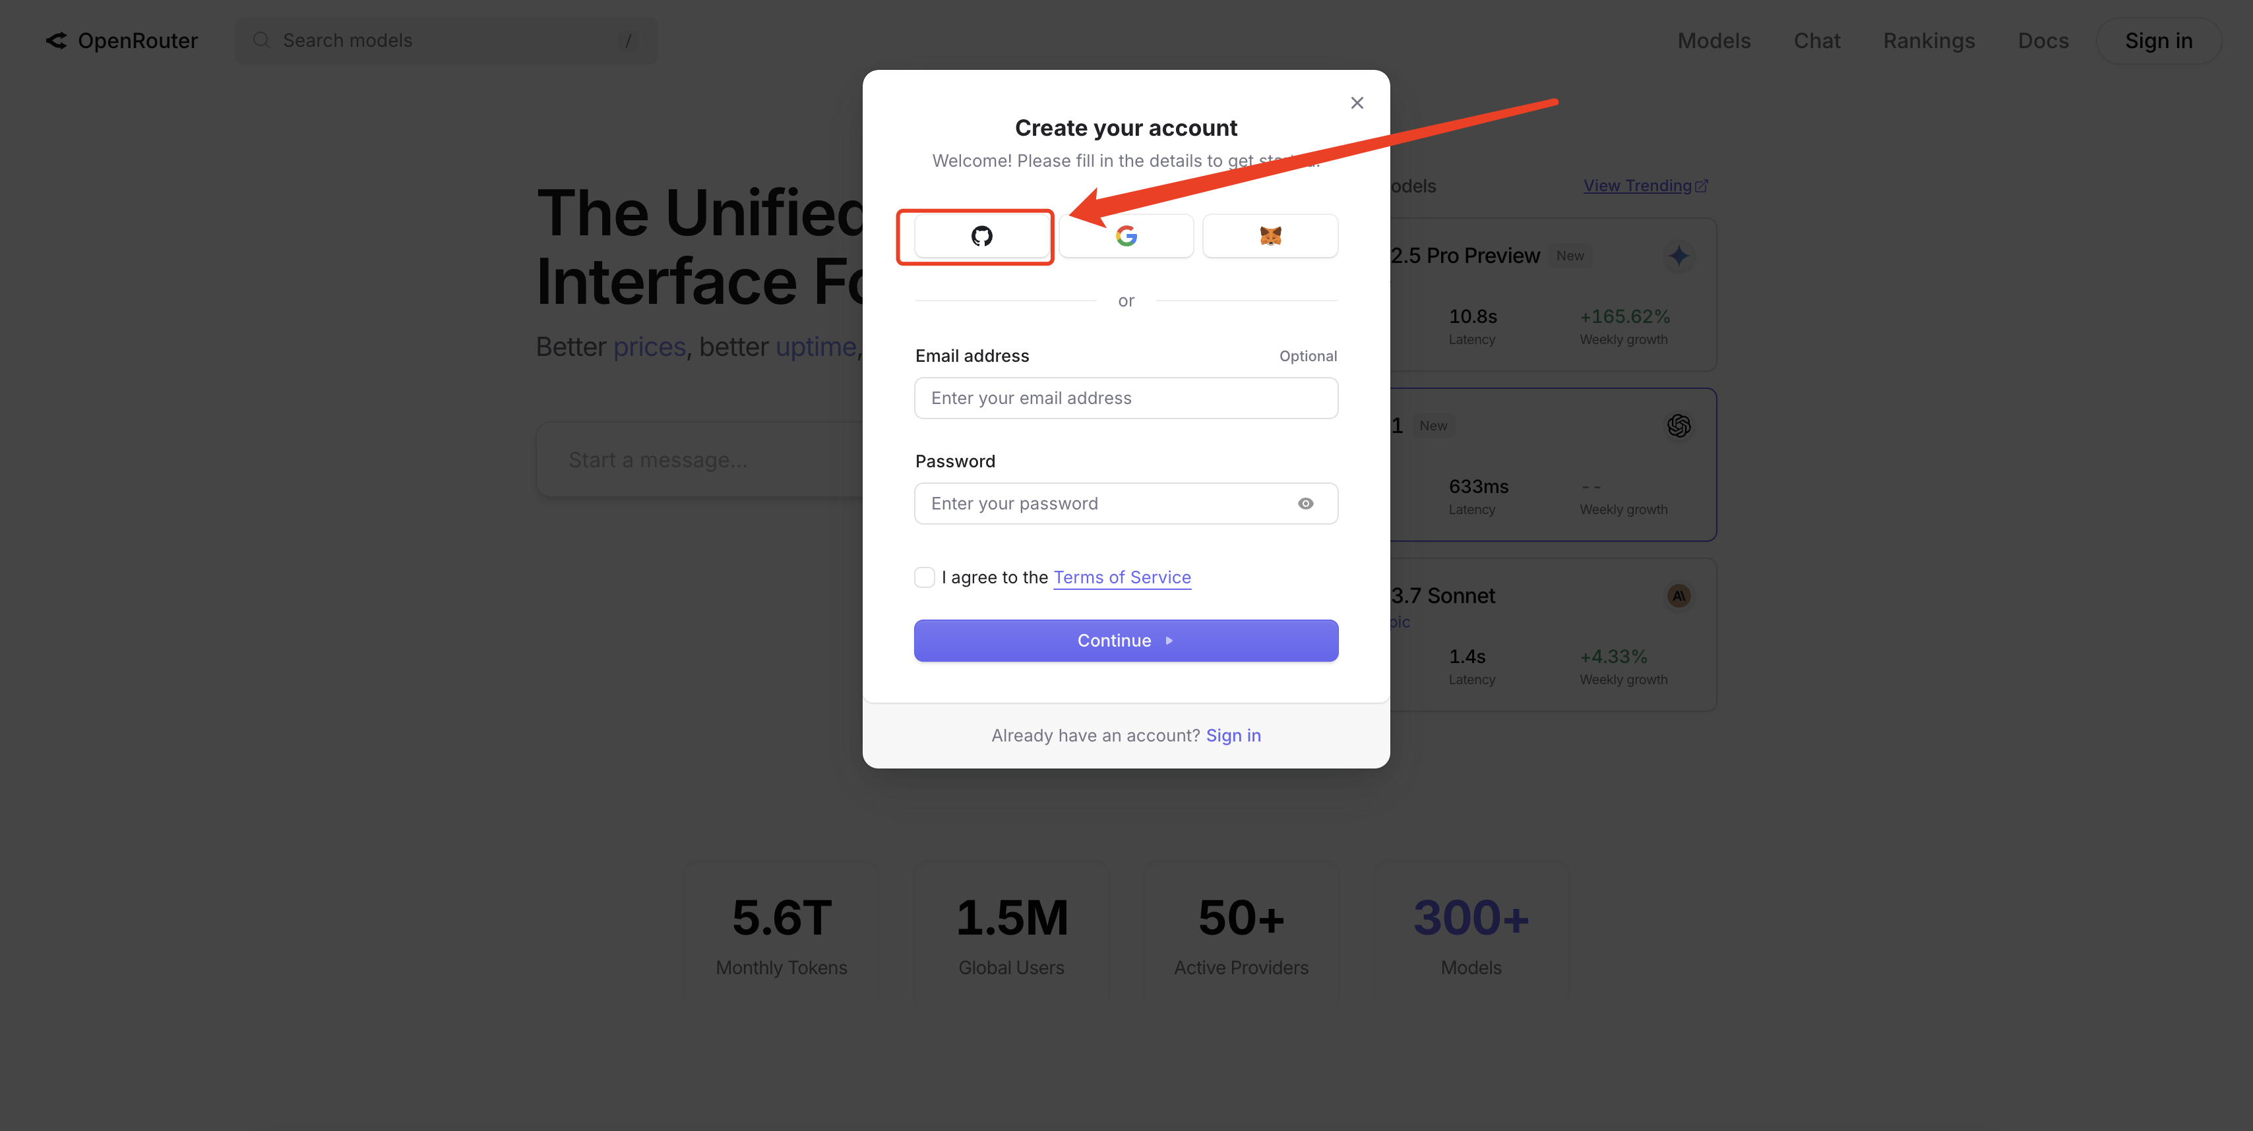Open the Models menu item
The width and height of the screenshot is (2253, 1131).
(x=1713, y=41)
